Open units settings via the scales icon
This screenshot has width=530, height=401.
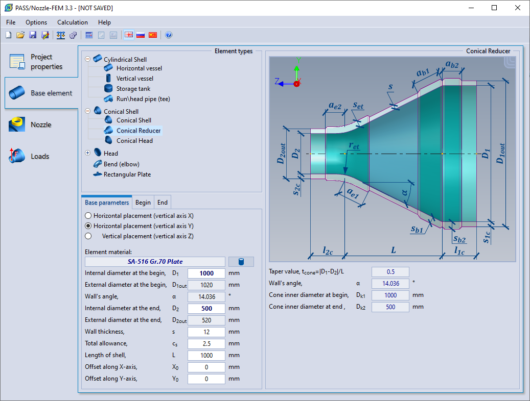tap(61, 35)
